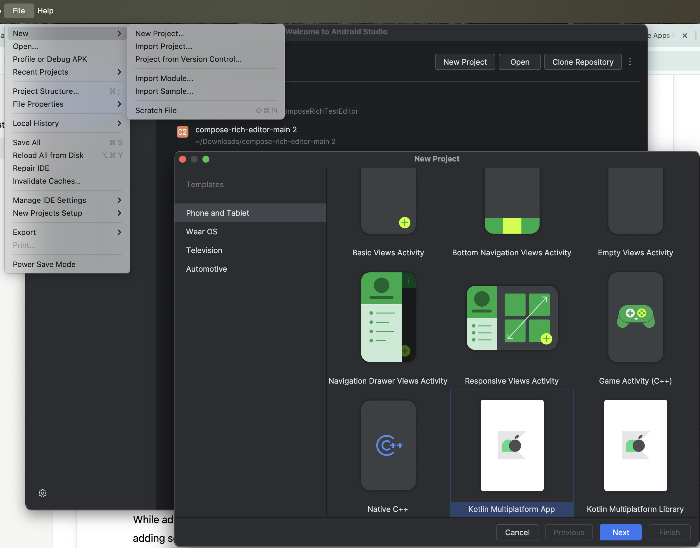
Task: Click the Kotlin Multiplatform App label
Action: (x=512, y=509)
